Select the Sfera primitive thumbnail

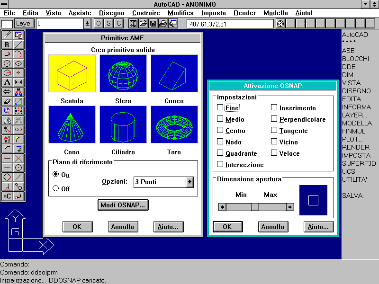[123, 73]
